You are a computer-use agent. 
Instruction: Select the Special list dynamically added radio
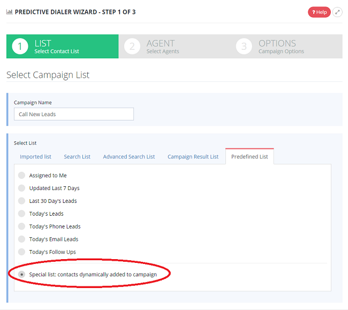pos(21,275)
